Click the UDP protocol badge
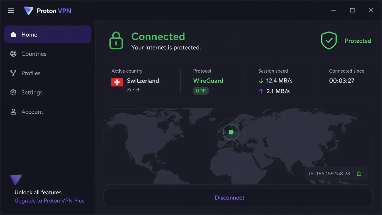The height and width of the screenshot is (215, 382). click(x=201, y=91)
